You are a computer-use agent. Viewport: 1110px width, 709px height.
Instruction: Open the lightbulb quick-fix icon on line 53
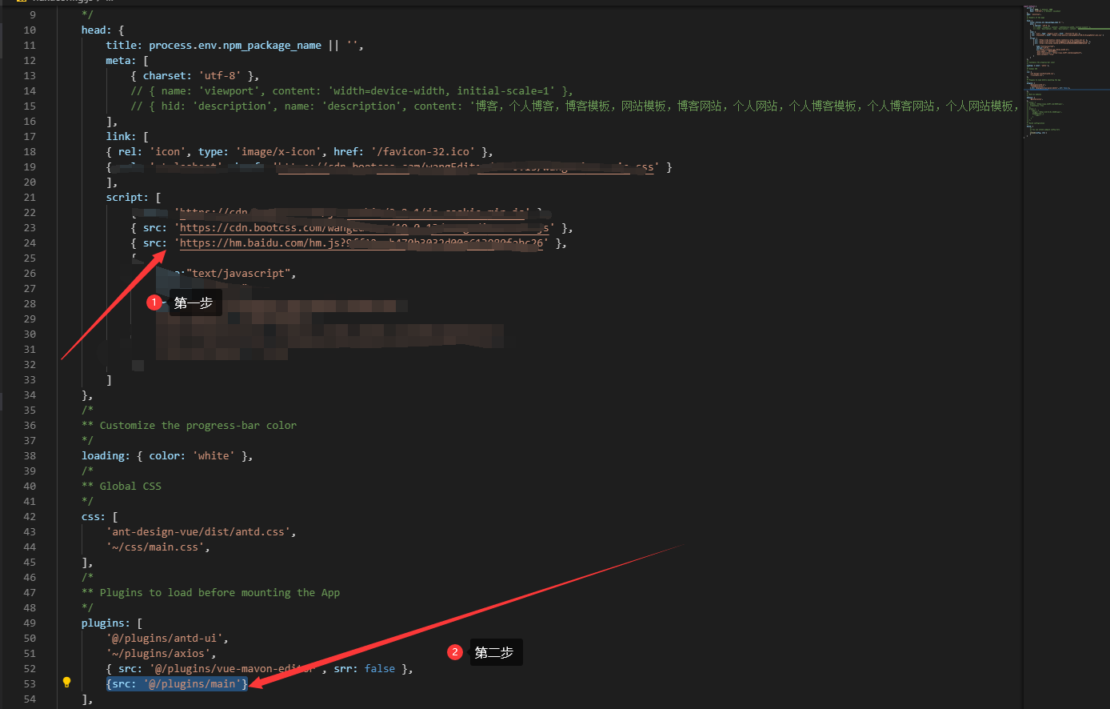point(67,683)
